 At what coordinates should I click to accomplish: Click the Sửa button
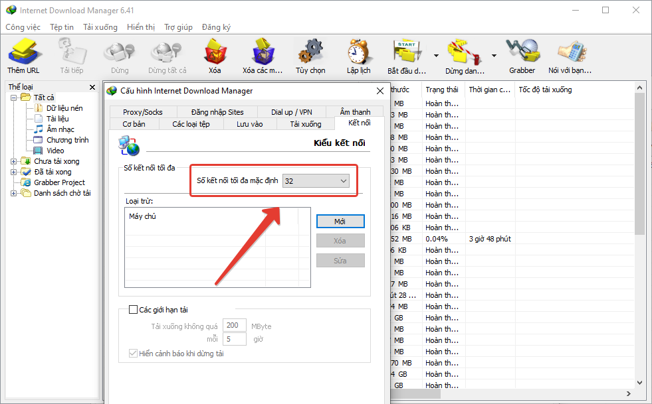[x=340, y=261]
